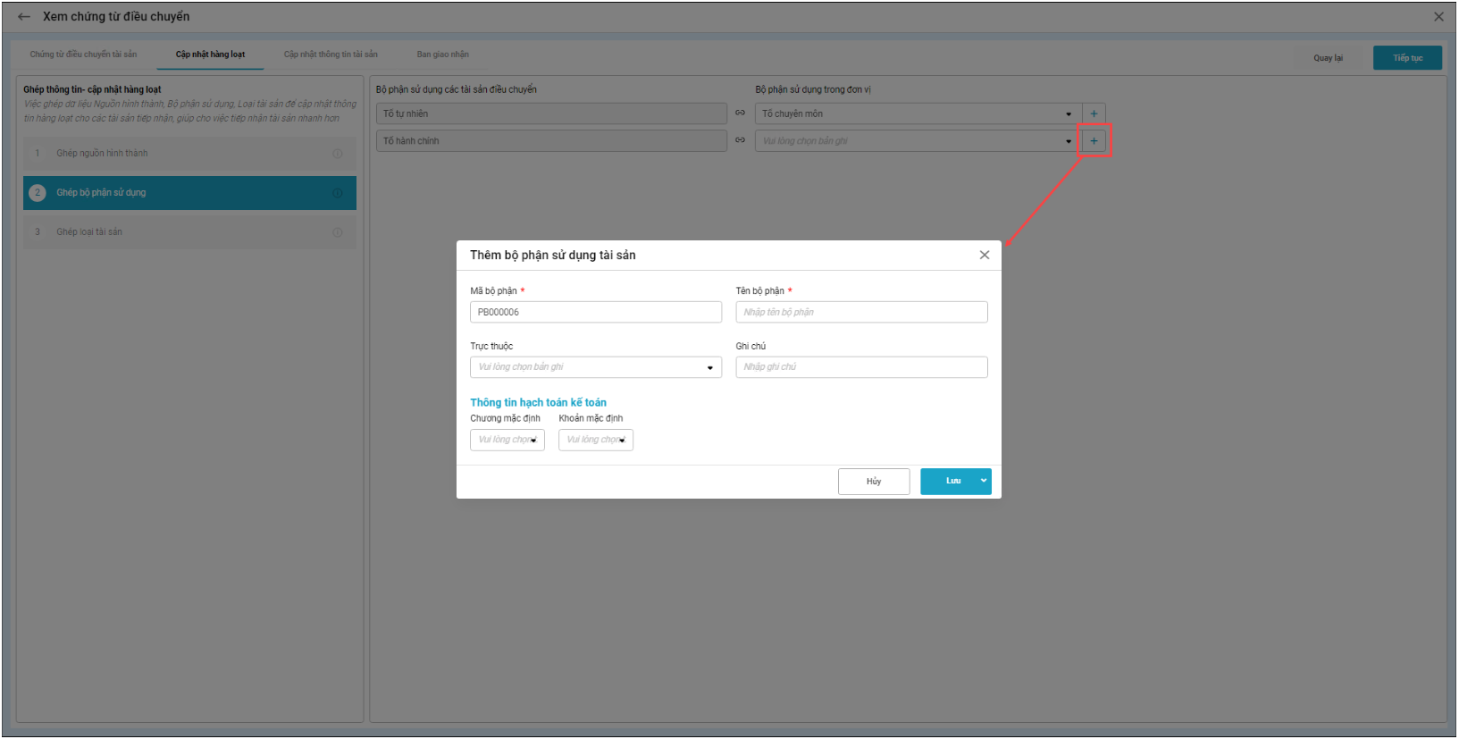Click the Hủy button
1459x739 pixels.
point(873,482)
